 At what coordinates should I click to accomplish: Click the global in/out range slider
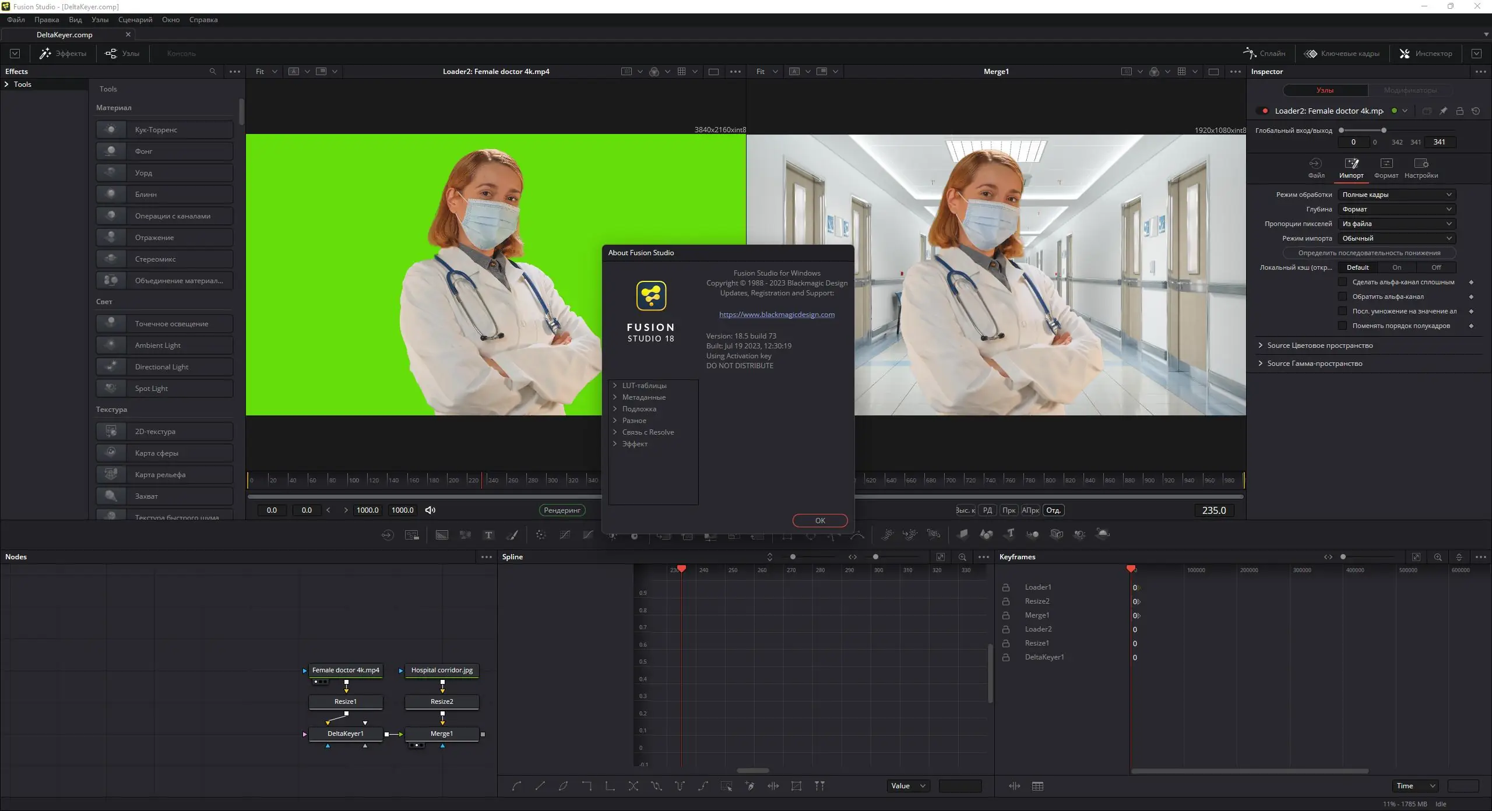point(1362,131)
